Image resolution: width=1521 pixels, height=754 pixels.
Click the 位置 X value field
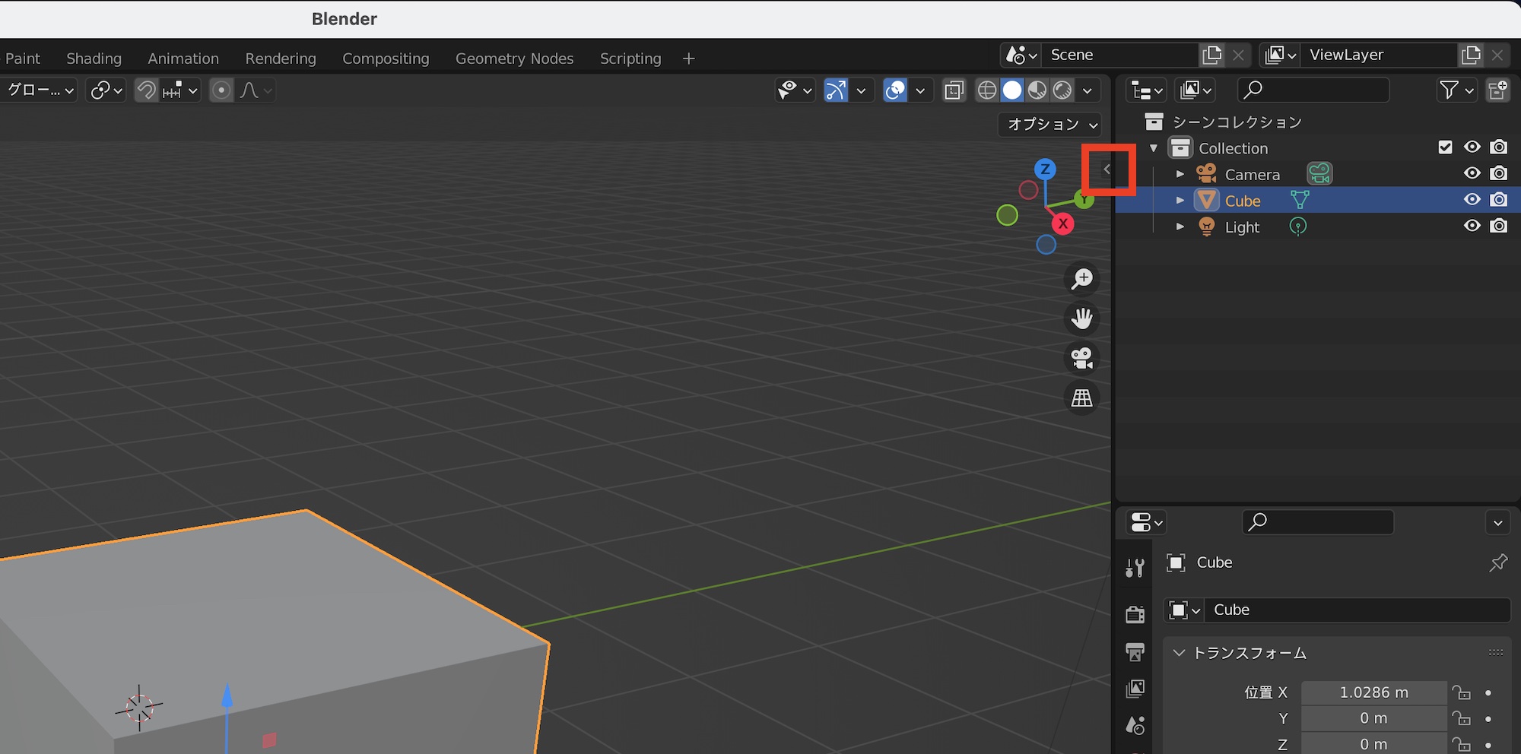click(1373, 692)
